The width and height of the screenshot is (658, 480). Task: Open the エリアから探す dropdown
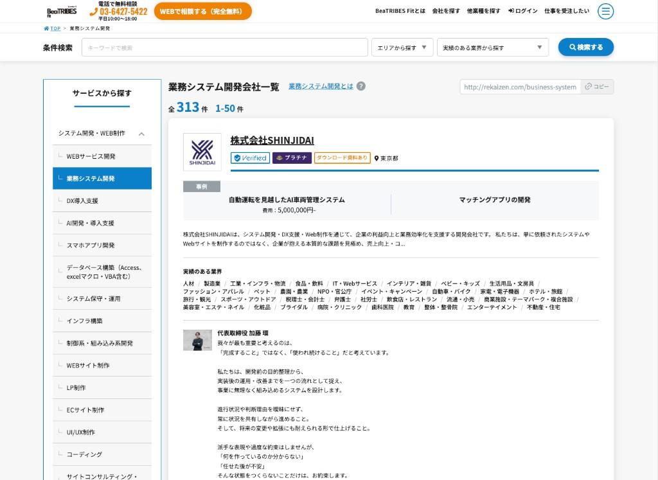click(402, 48)
